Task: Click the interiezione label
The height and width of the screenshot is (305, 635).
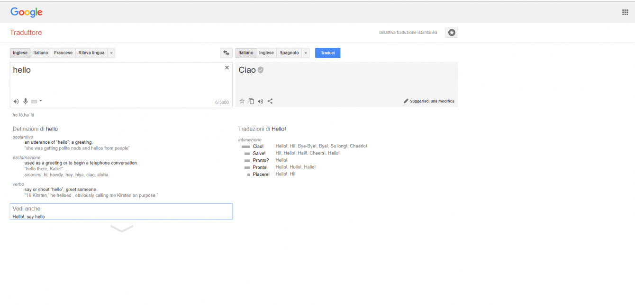Action: pos(250,140)
